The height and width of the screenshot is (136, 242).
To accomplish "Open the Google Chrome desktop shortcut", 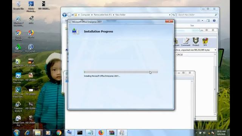I will (x=18, y=35).
